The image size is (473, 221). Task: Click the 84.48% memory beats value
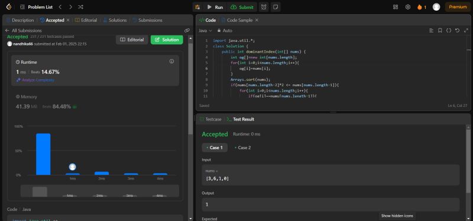(61, 106)
